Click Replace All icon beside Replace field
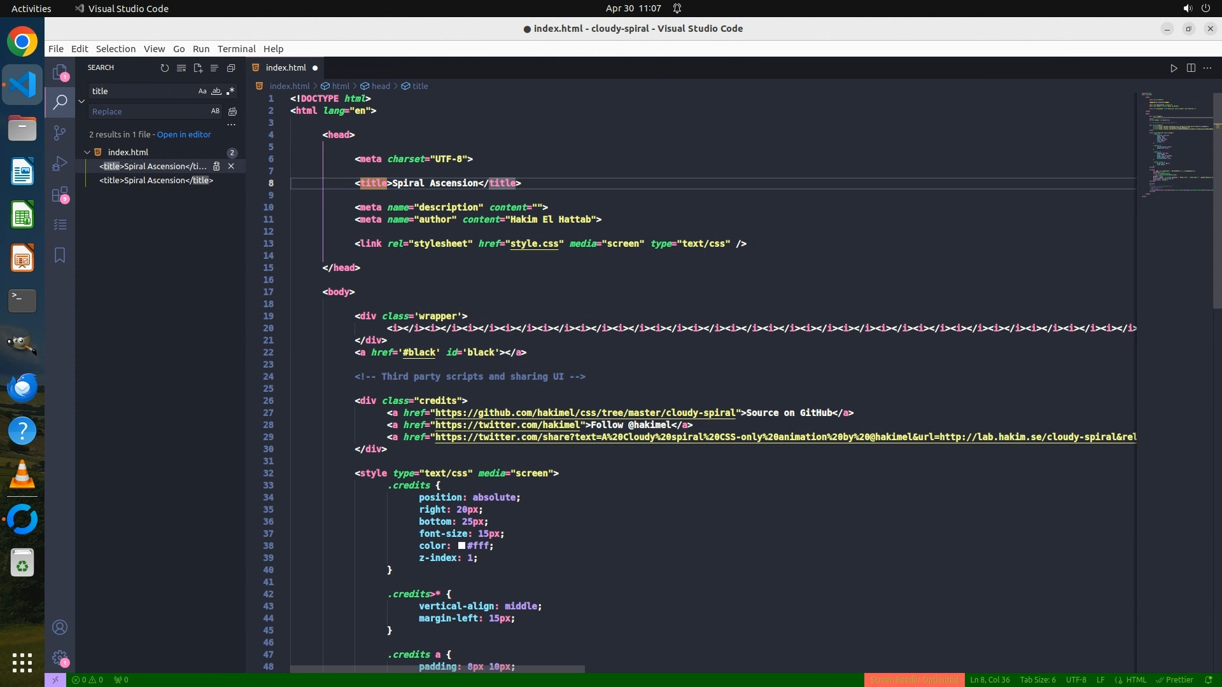This screenshot has width=1222, height=687. pos(233,112)
